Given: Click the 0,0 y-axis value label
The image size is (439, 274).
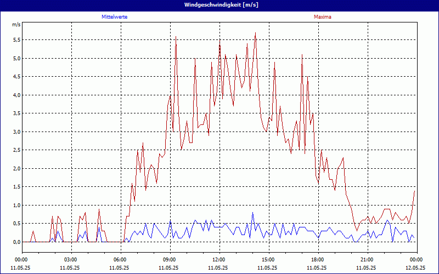Looking at the screenshot, I should [16, 242].
